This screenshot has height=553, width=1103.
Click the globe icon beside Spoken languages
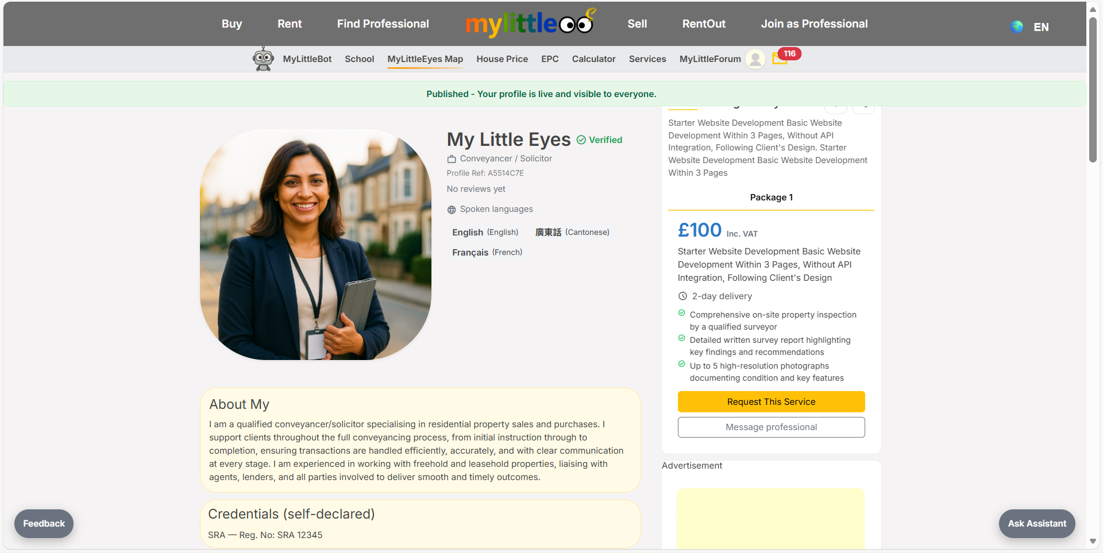(451, 209)
